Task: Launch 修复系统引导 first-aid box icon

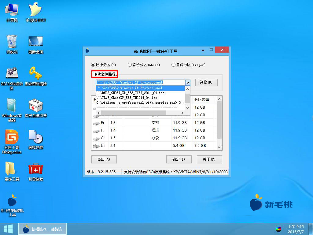Action: click(36, 108)
